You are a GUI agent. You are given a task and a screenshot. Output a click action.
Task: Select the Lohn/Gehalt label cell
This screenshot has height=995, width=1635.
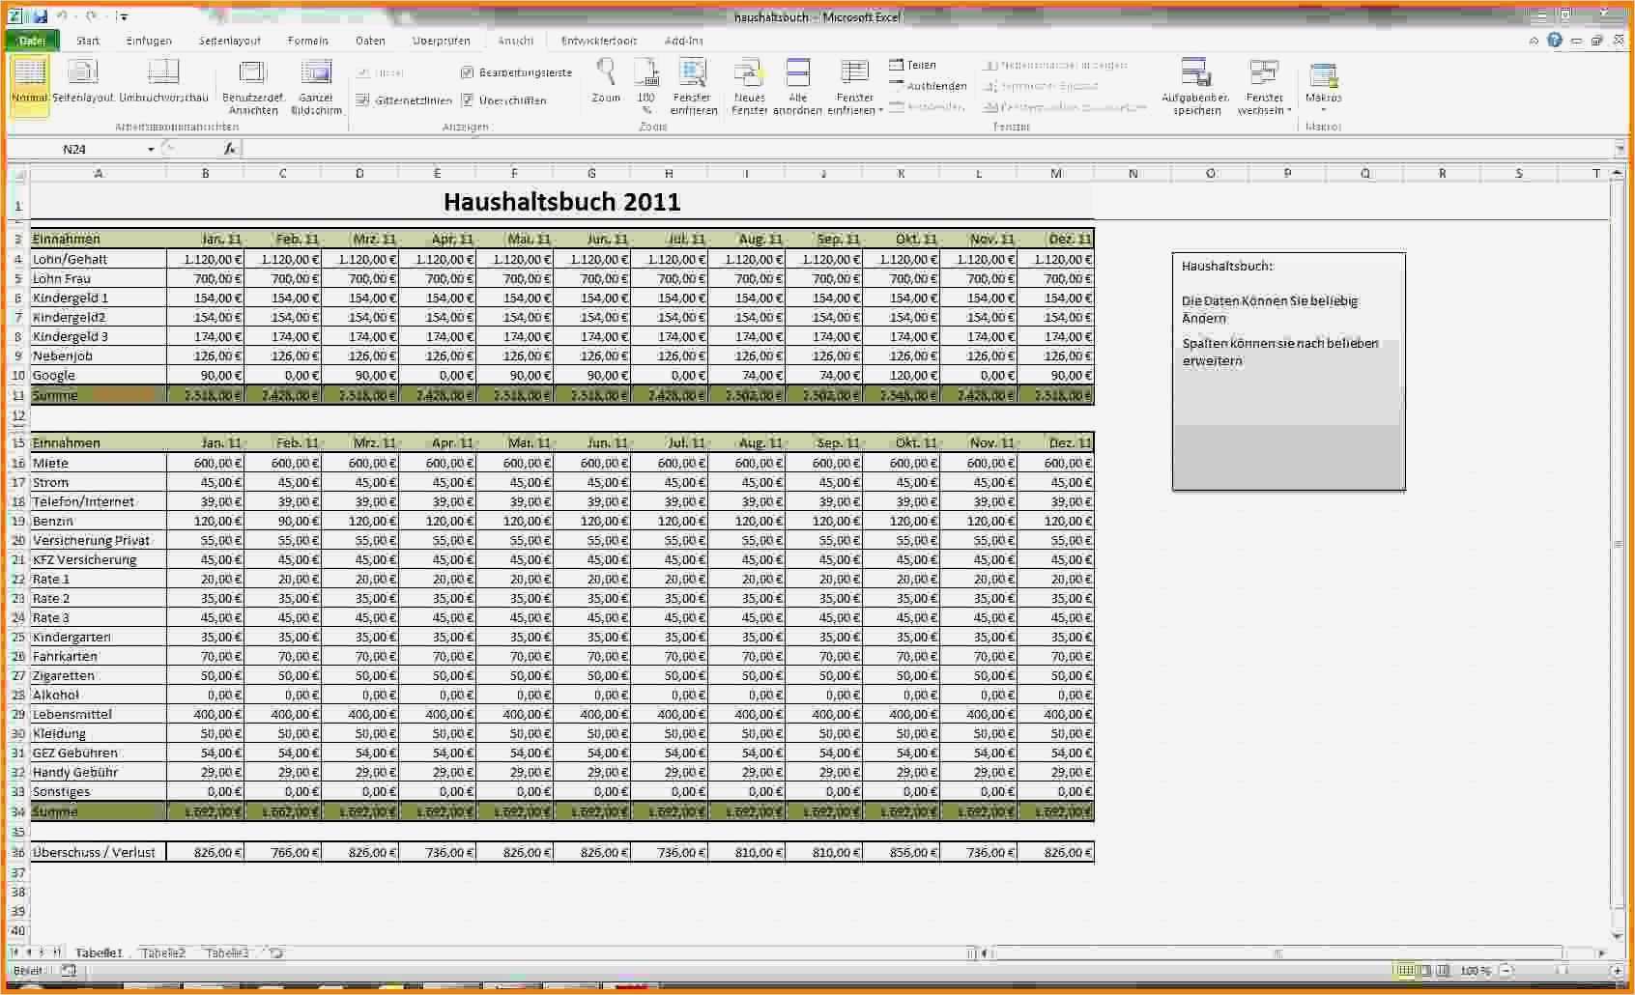[99, 259]
